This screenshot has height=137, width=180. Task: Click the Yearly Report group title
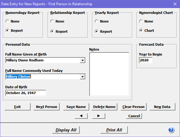[x=107, y=13]
